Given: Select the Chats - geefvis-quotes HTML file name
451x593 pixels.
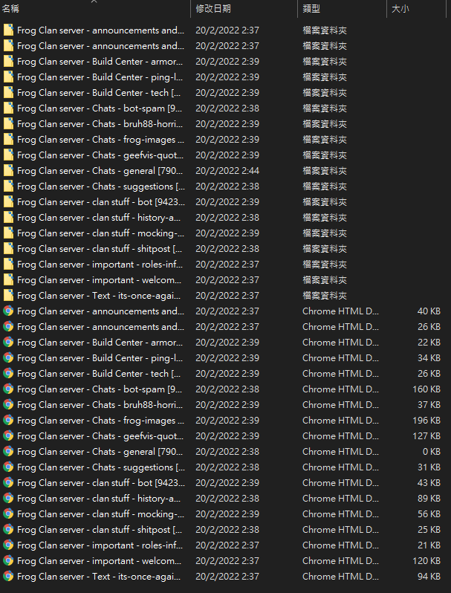Looking at the screenshot, I should point(100,436).
